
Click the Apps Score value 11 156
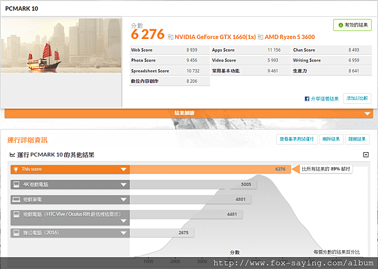pyautogui.click(x=274, y=50)
